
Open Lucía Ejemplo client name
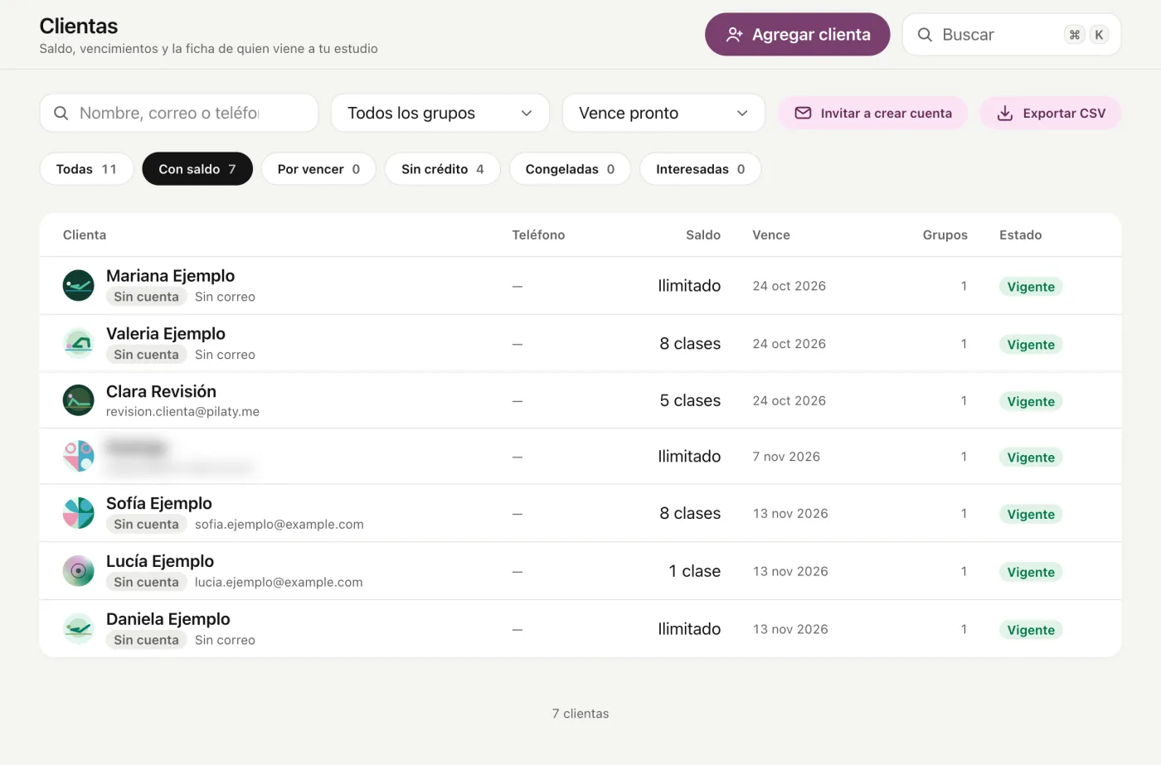click(x=160, y=561)
